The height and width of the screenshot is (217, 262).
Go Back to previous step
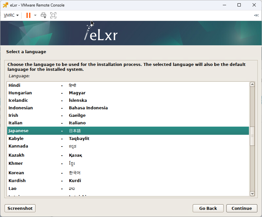(x=208, y=208)
